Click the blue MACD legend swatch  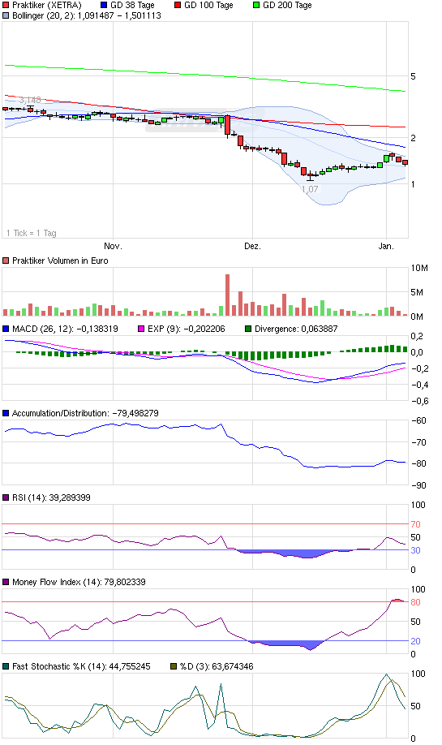(x=6, y=329)
